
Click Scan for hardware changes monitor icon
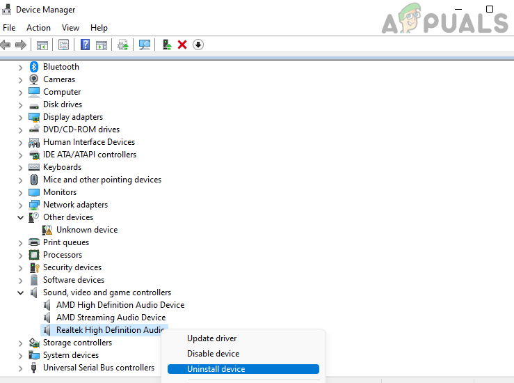click(145, 45)
